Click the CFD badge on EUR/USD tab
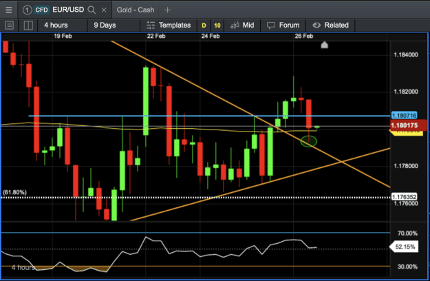The height and width of the screenshot is (281, 430). (42, 10)
